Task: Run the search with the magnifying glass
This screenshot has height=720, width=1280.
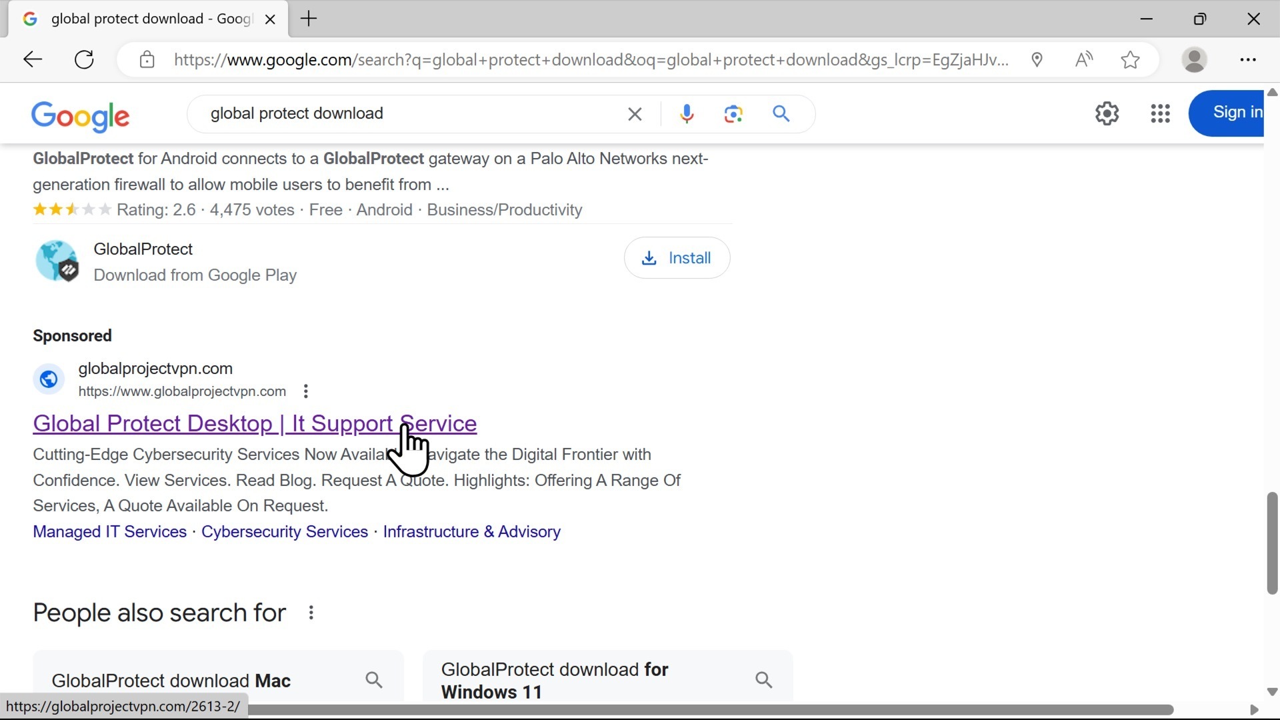Action: 781,113
